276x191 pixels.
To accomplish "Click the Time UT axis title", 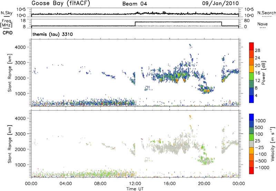I will point(135,189).
